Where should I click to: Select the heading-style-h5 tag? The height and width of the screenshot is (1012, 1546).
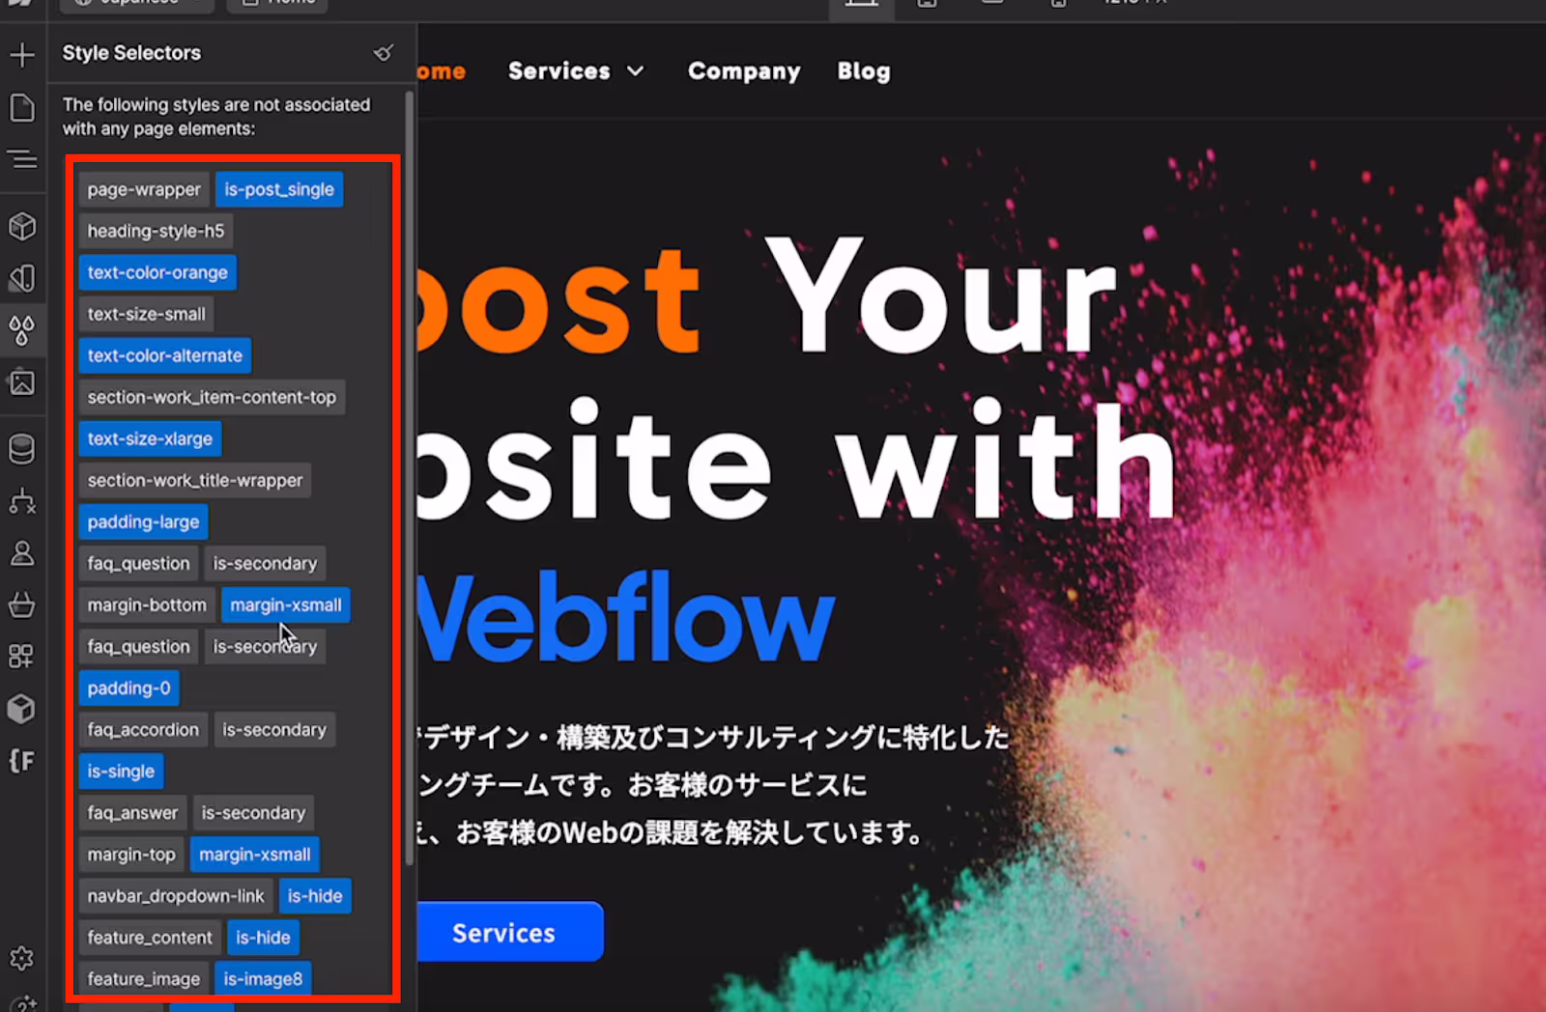click(156, 232)
